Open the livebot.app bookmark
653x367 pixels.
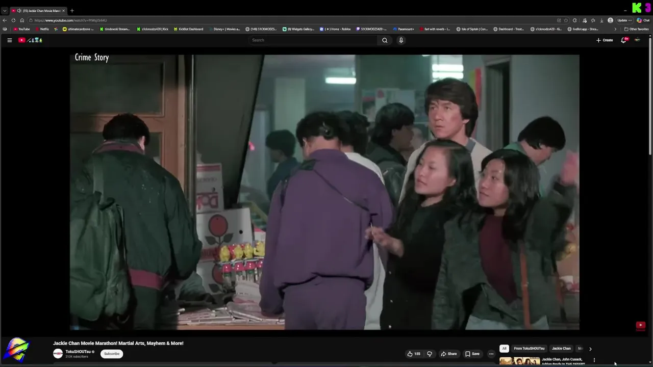tap(583, 29)
